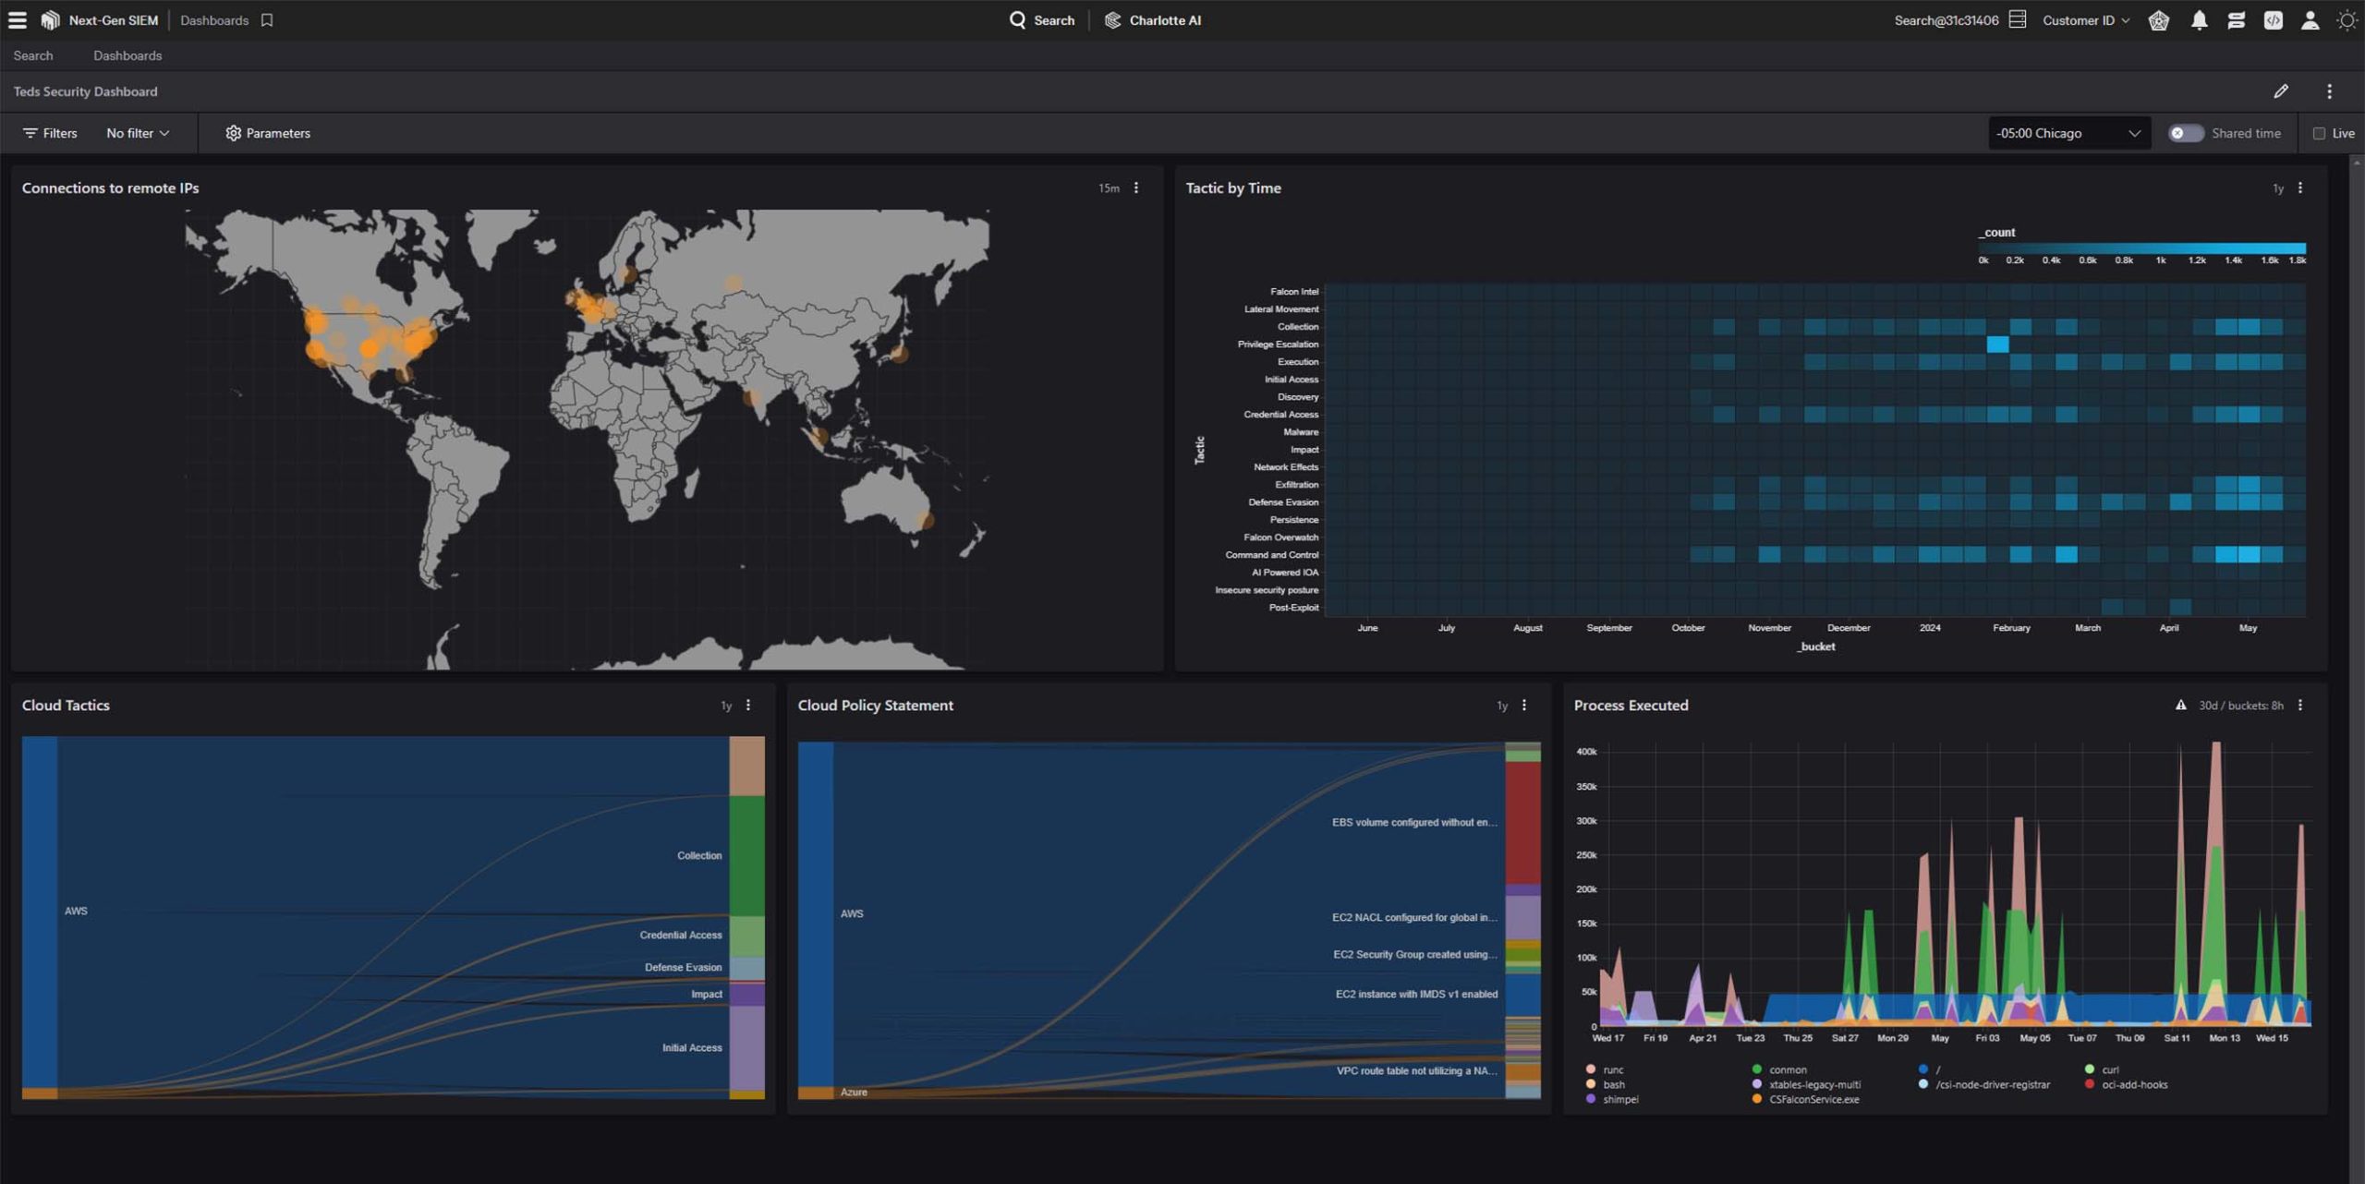Bookmark the Dashboards page
This screenshot has width=2365, height=1184.
click(267, 19)
